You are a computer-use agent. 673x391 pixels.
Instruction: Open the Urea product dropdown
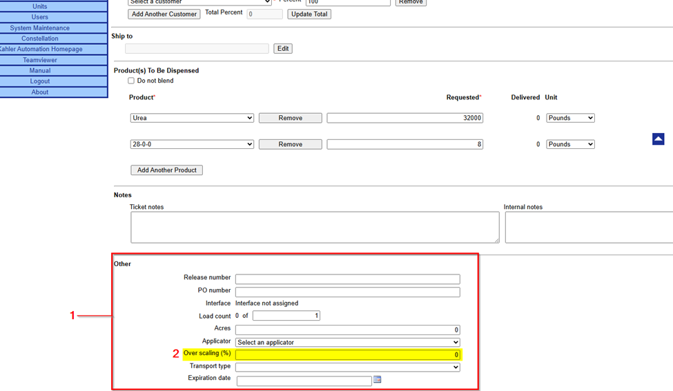point(192,118)
